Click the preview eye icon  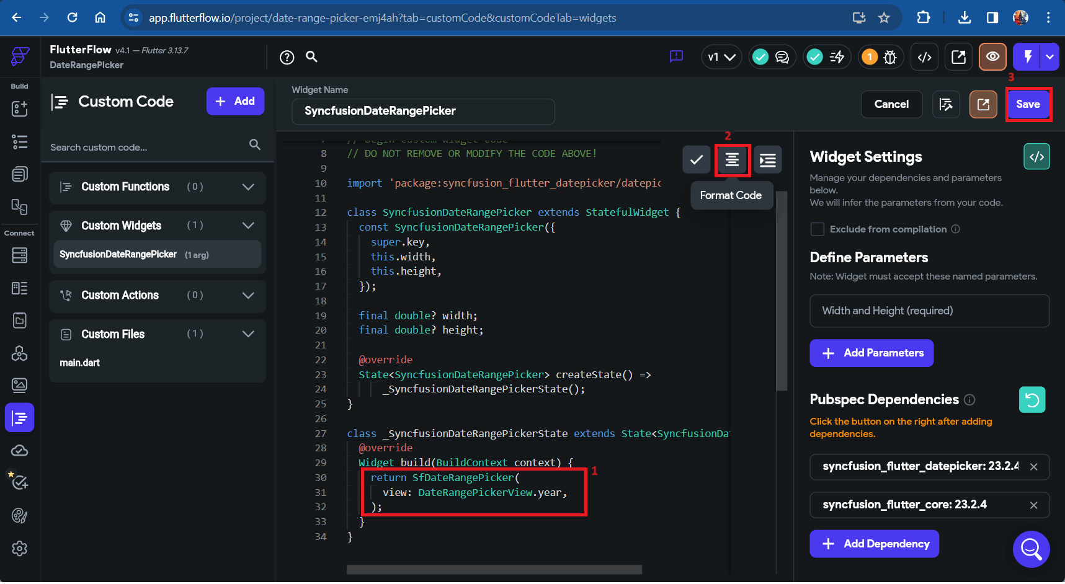click(x=992, y=57)
